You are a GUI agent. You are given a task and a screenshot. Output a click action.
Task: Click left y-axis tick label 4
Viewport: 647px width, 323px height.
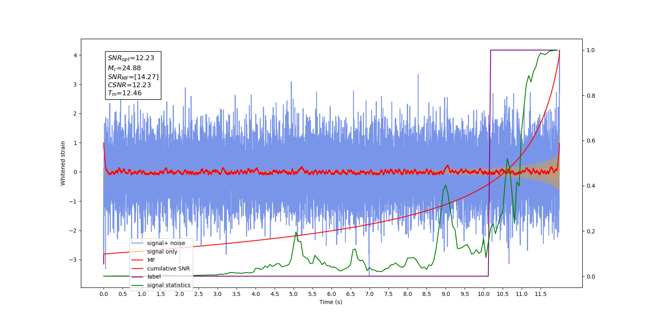click(75, 55)
